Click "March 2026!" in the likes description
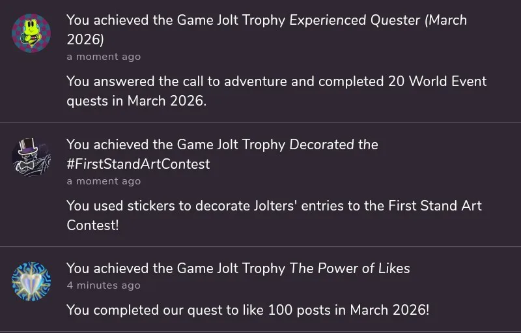The height and width of the screenshot is (333, 521). point(389,310)
